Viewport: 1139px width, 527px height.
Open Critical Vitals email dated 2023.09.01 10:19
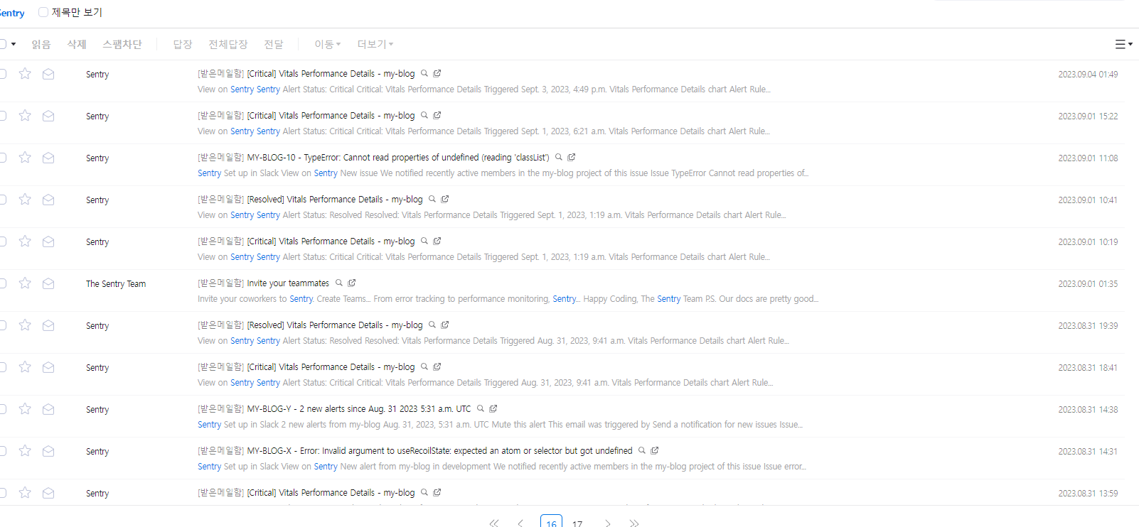coord(331,241)
